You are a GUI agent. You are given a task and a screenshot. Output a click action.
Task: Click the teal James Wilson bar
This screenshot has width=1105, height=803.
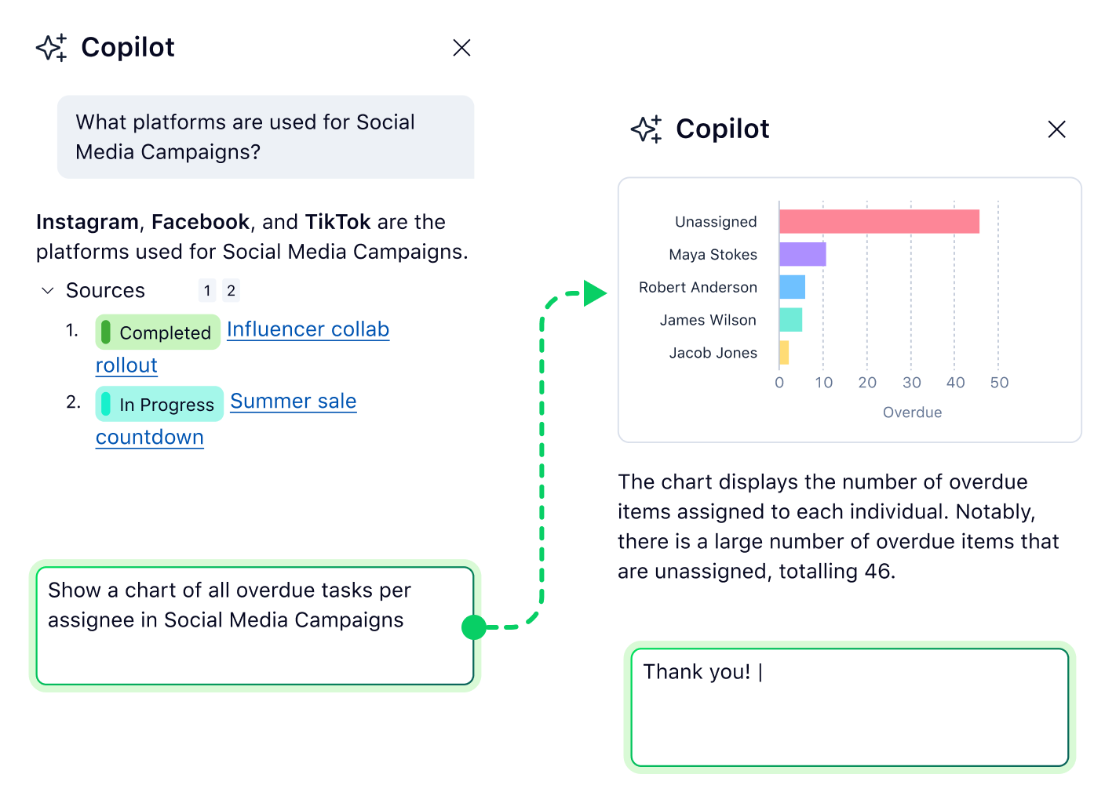point(790,320)
